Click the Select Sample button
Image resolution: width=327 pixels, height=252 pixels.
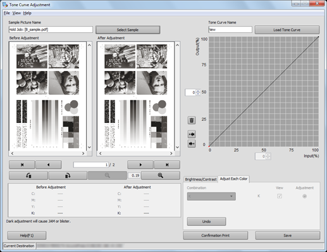coord(128,30)
